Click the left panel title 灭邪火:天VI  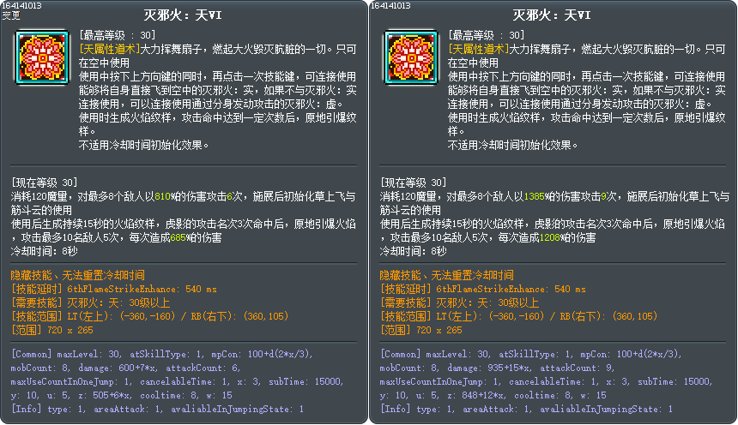183,15
